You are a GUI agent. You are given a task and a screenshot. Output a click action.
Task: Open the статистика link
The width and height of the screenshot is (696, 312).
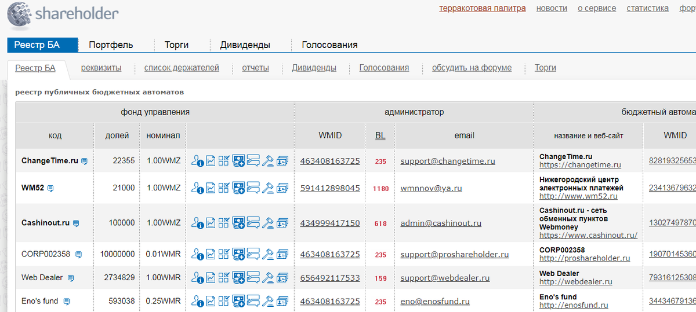(647, 8)
